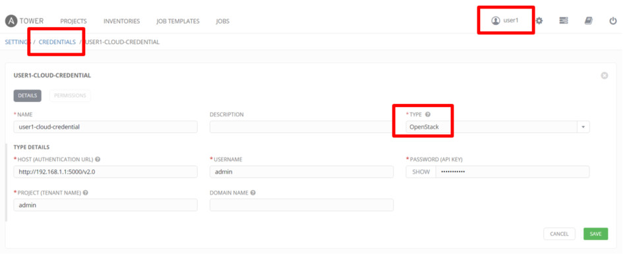
Task: Open the settings gear icon
Action: (539, 20)
